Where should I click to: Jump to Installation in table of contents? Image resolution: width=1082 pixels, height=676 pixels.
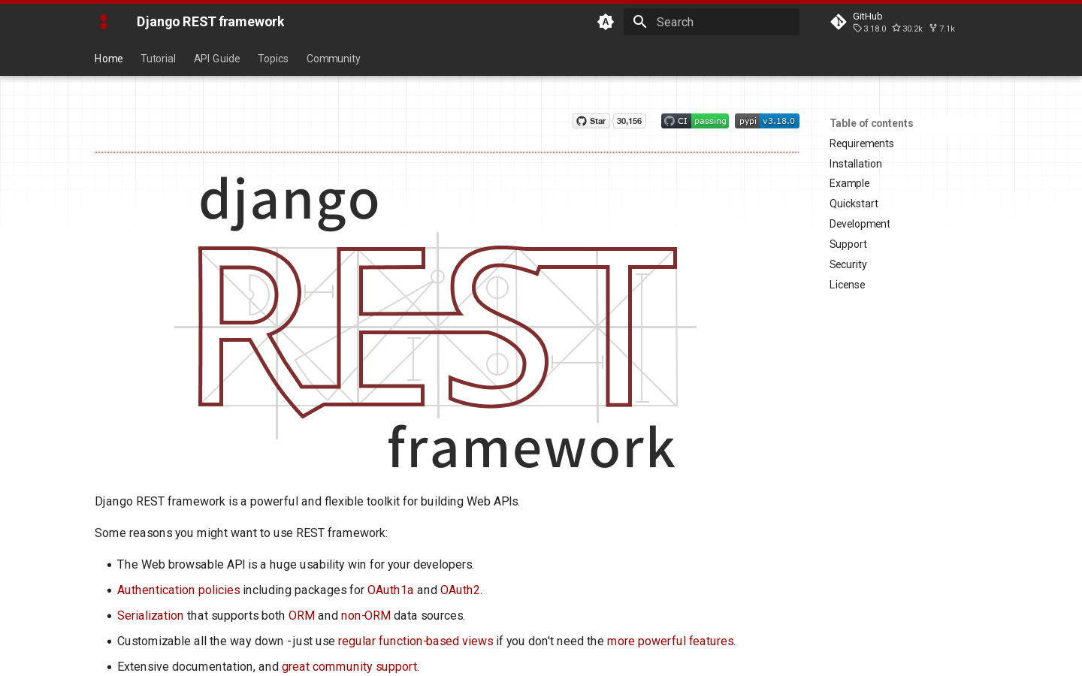point(856,164)
